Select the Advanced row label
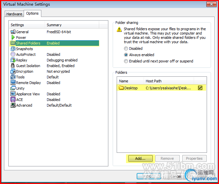The height and width of the screenshot is (184, 219). pos(24,105)
